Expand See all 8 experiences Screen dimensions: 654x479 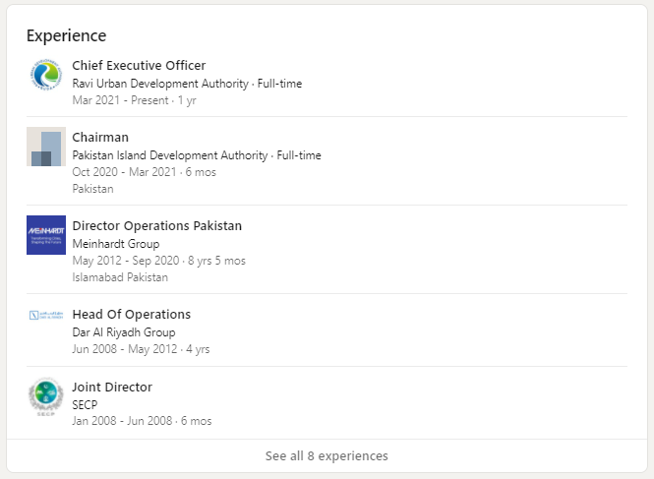tap(327, 455)
